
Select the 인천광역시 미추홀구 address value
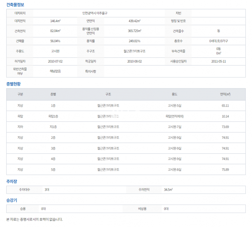(95, 13)
